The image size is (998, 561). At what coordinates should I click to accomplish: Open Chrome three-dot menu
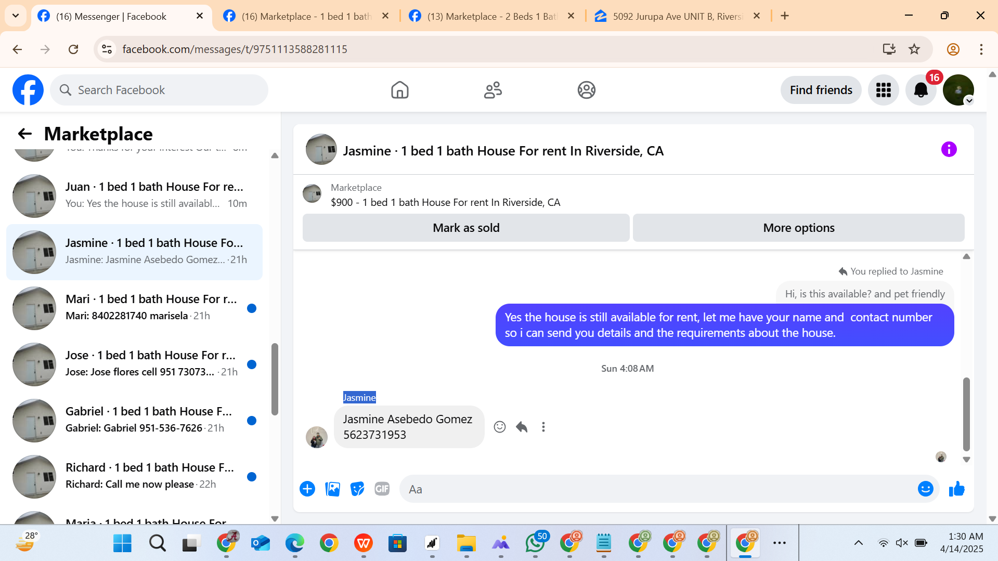981,49
